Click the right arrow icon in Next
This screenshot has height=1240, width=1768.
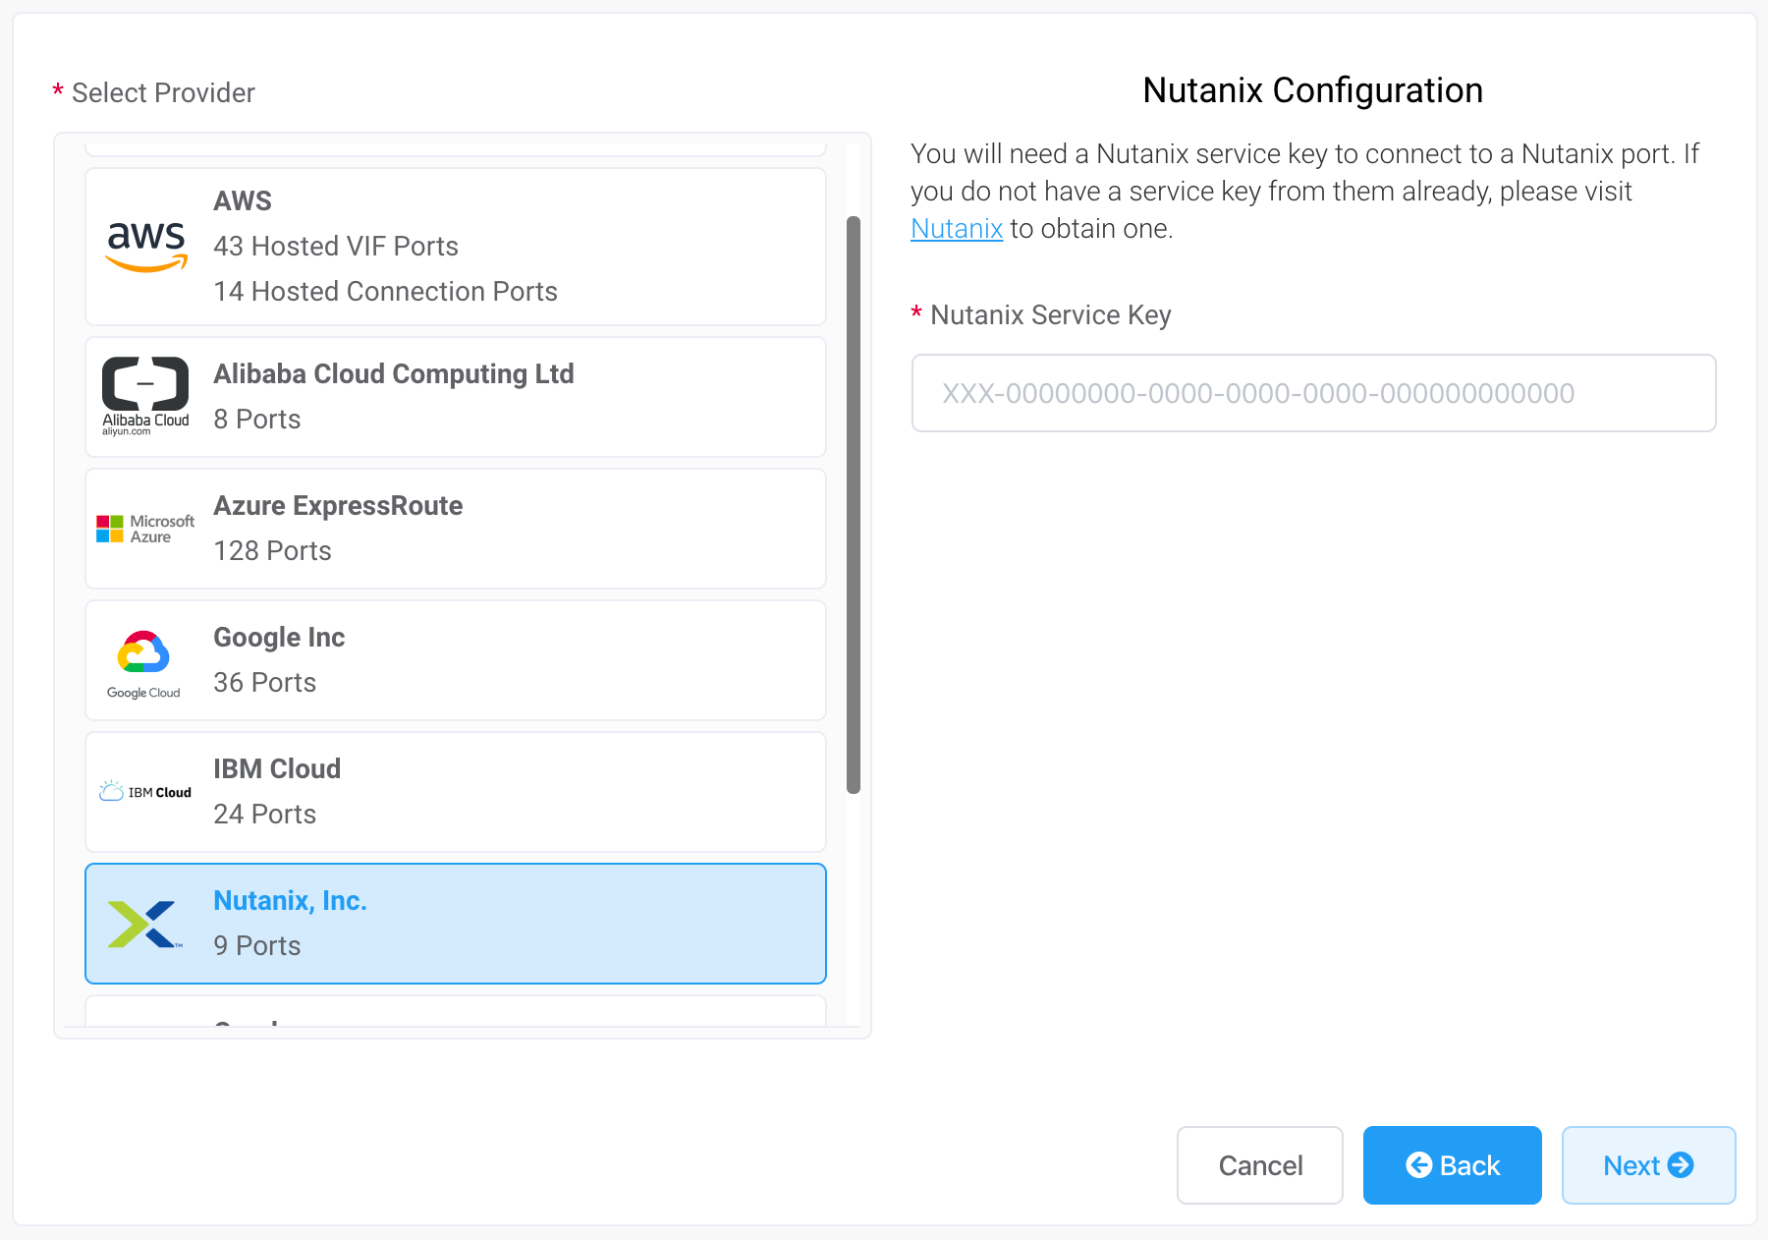1681,1164
